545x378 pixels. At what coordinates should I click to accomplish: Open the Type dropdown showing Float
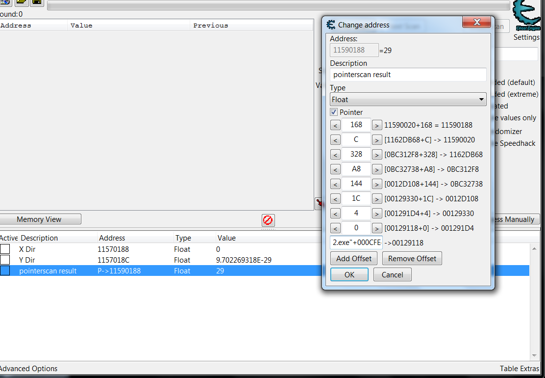point(408,100)
